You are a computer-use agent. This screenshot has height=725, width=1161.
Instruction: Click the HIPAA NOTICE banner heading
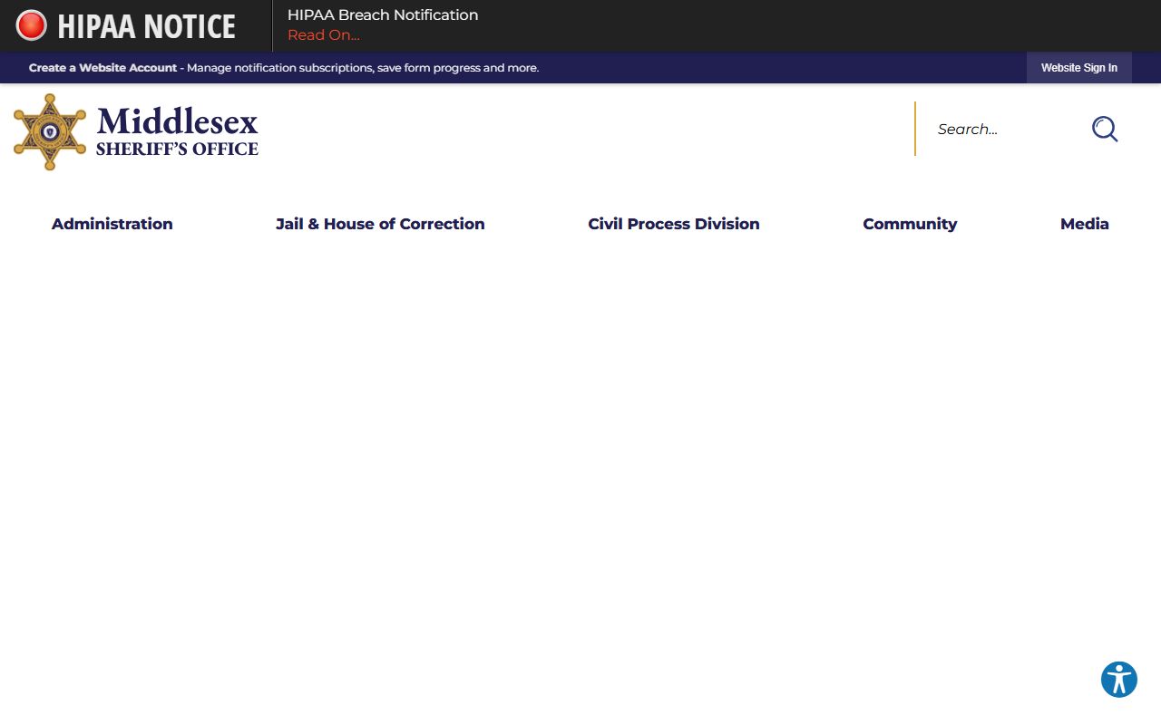pos(146,26)
